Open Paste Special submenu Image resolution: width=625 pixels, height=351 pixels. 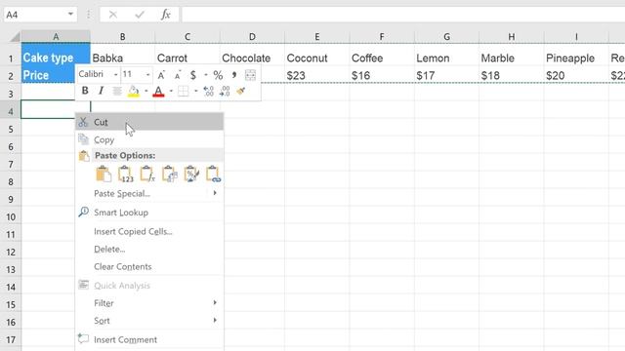coord(149,193)
